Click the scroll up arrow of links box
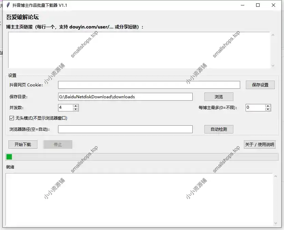 click(x=273, y=35)
